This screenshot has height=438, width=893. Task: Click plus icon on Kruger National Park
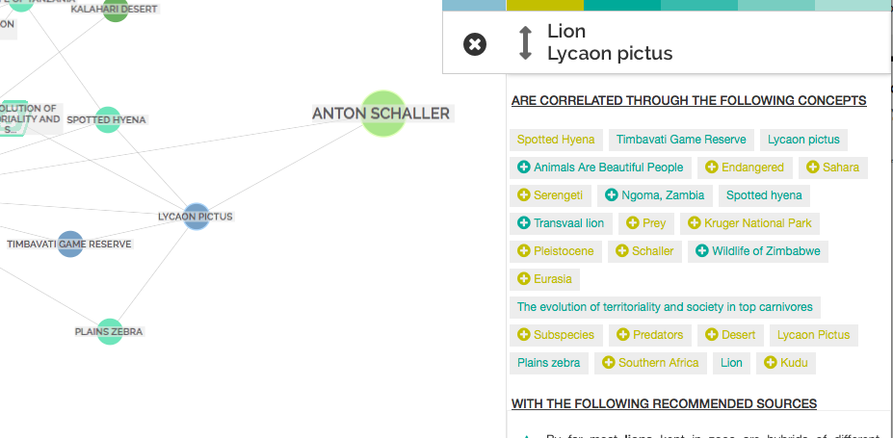[695, 223]
